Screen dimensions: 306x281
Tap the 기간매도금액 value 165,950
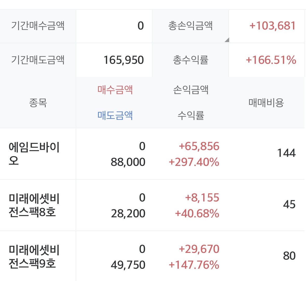click(x=124, y=60)
